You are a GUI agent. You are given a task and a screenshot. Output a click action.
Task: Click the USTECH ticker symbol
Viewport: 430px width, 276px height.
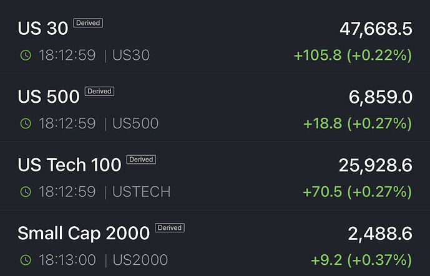click(141, 191)
